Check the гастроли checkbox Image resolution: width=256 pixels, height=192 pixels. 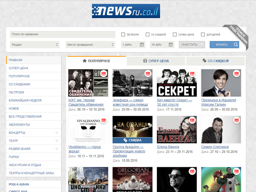[x=123, y=34]
